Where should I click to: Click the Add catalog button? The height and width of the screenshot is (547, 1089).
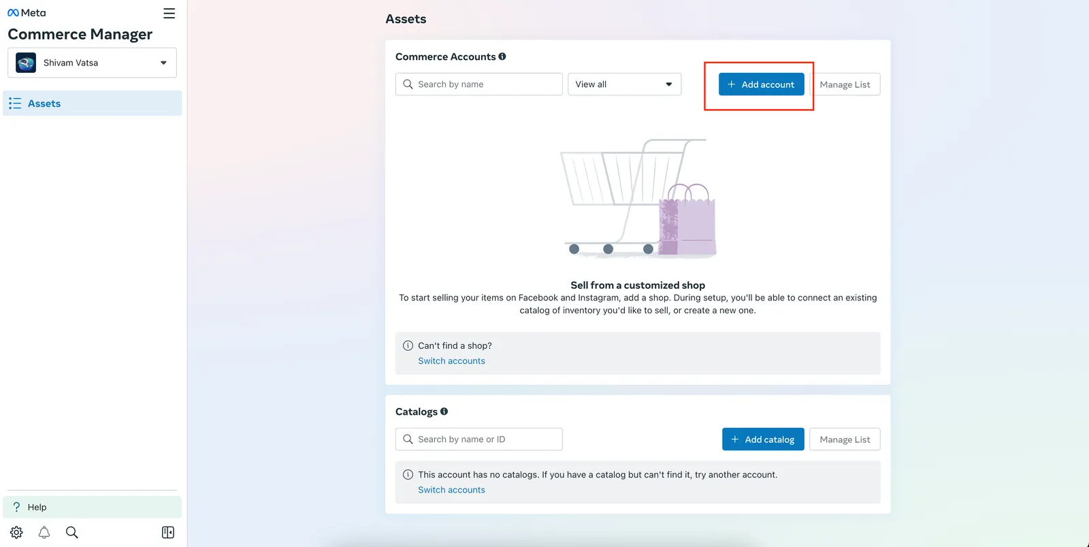click(x=763, y=439)
